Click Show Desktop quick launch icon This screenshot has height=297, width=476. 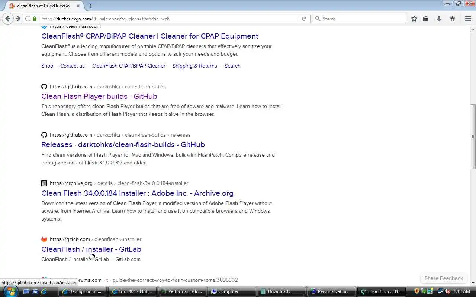coord(26,291)
